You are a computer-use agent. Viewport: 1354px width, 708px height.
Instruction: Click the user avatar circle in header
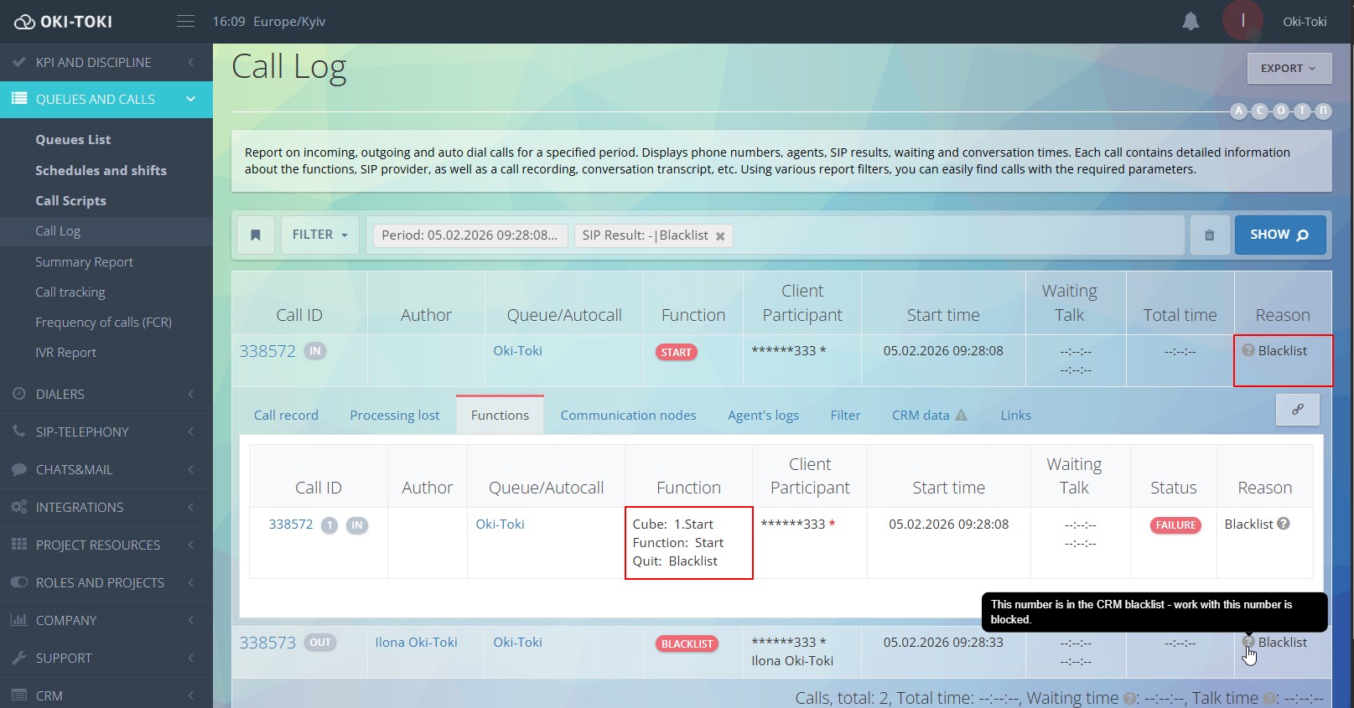[x=1242, y=21]
